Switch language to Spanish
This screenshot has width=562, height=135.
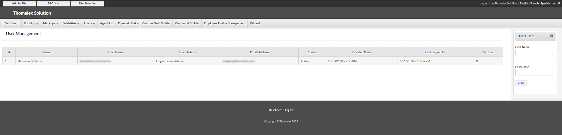pyautogui.click(x=545, y=4)
